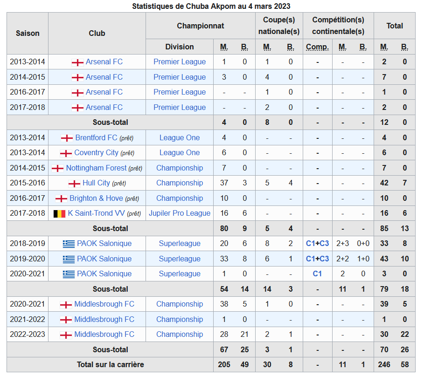Open the 2021-2022 Middlesbrough FC link
Image resolution: width=424 pixels, height=376 pixels.
point(104,319)
